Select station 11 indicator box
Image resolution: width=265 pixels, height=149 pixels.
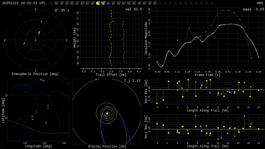tap(108, 3)
